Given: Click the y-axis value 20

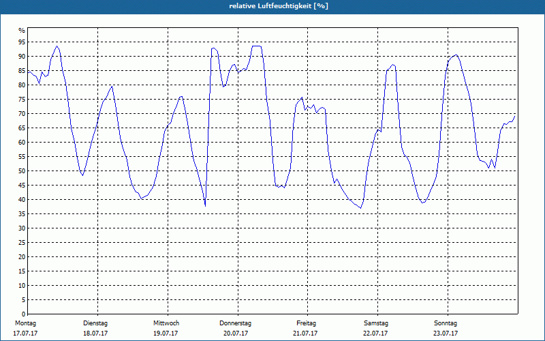Looking at the screenshot, I should [22, 257].
